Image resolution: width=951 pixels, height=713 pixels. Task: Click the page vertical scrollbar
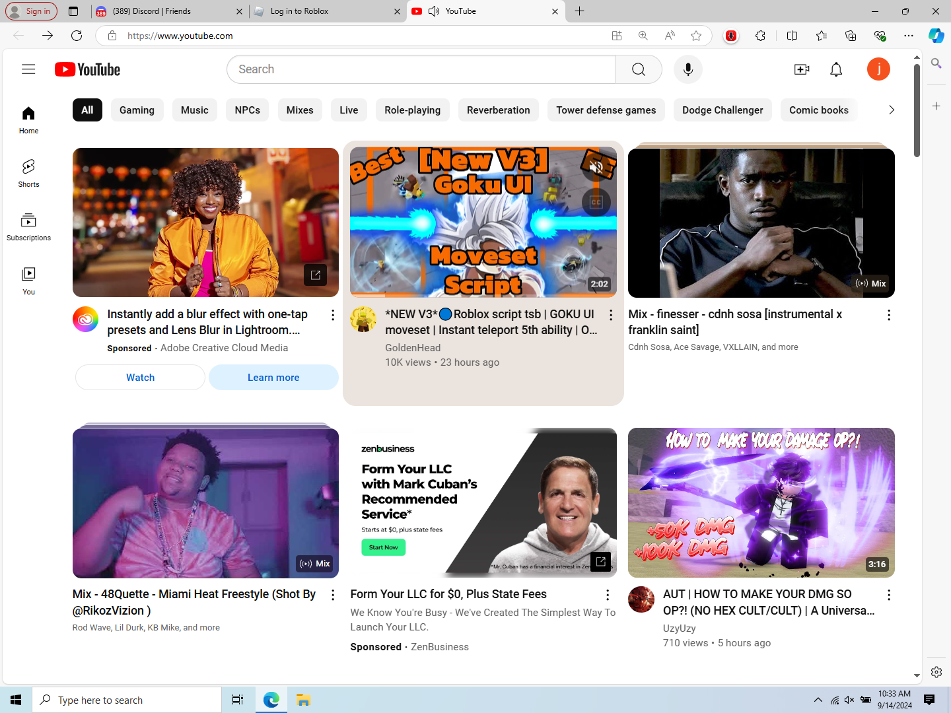[917, 110]
